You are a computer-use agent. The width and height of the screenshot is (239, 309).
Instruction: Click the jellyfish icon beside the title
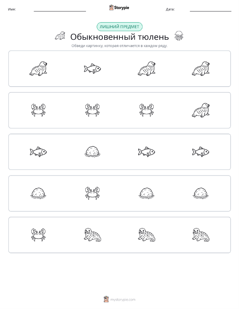pos(179,36)
